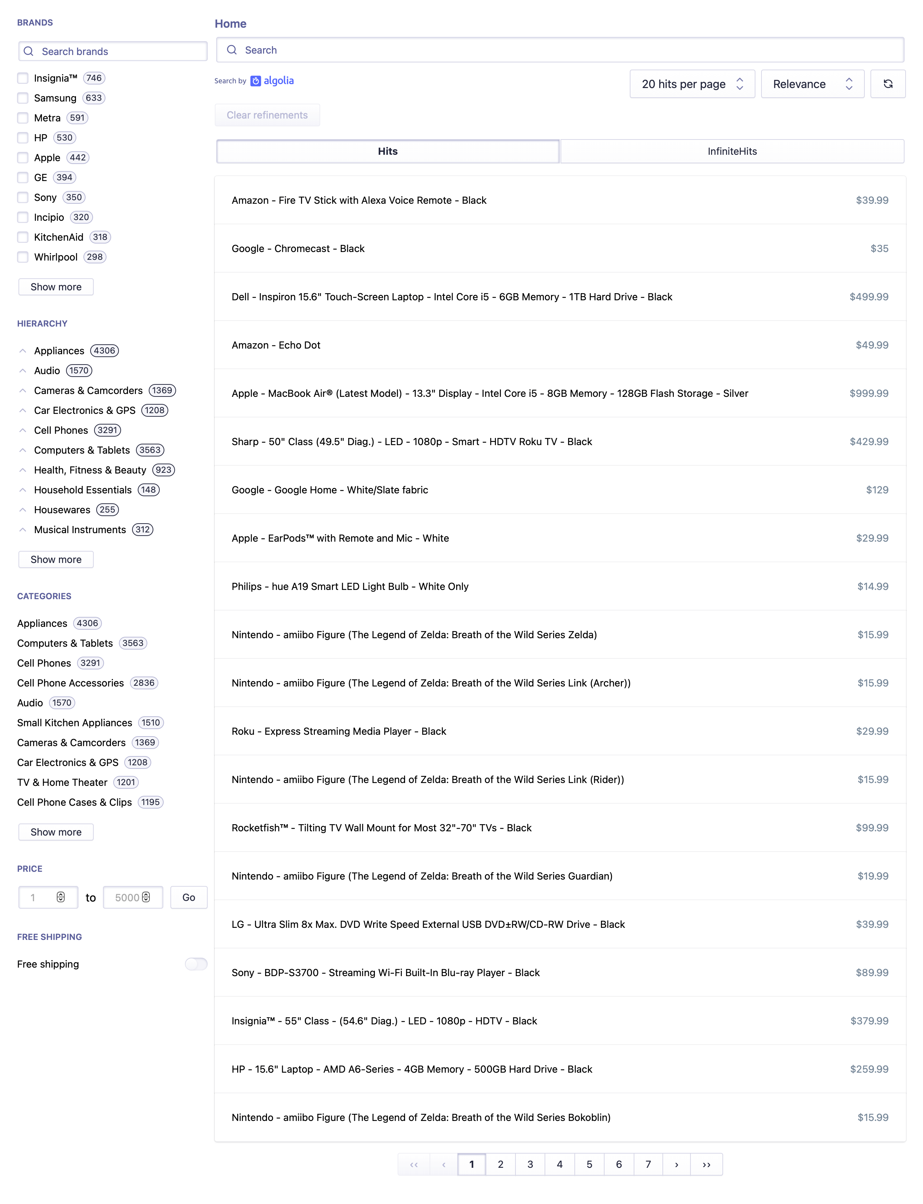923x1204 pixels.
Task: Click the magnifier icon in main search
Action: 232,50
